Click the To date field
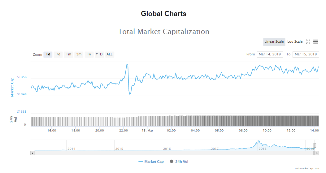326x173 pixels. tap(306, 54)
